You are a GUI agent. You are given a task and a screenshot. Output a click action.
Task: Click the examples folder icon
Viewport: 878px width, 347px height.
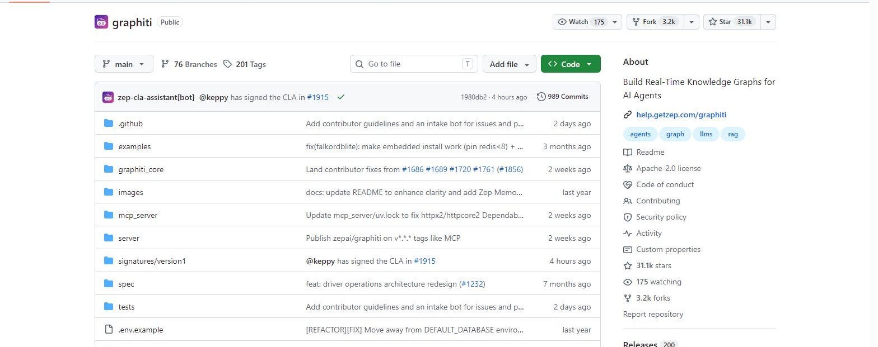(109, 146)
